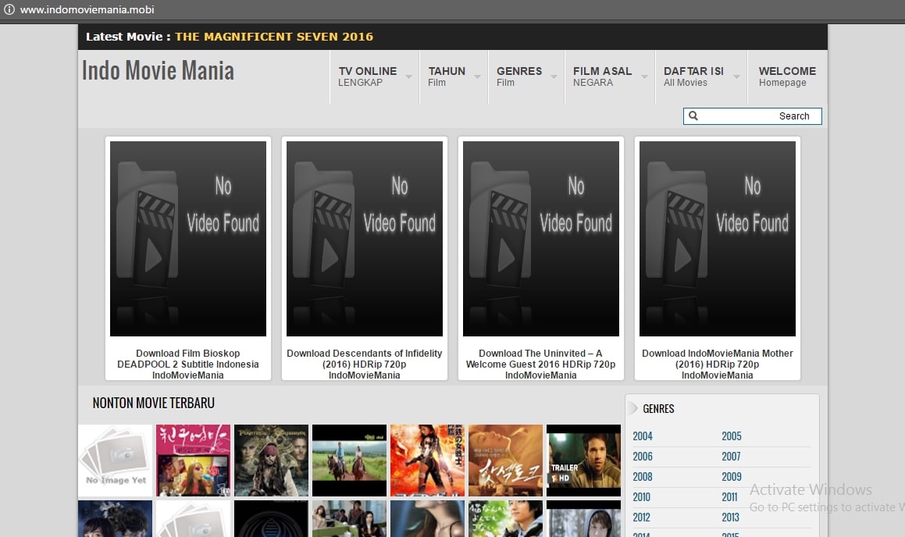This screenshot has height=537, width=905.
Task: Select year 2004 in Genres list
Action: pos(643,436)
